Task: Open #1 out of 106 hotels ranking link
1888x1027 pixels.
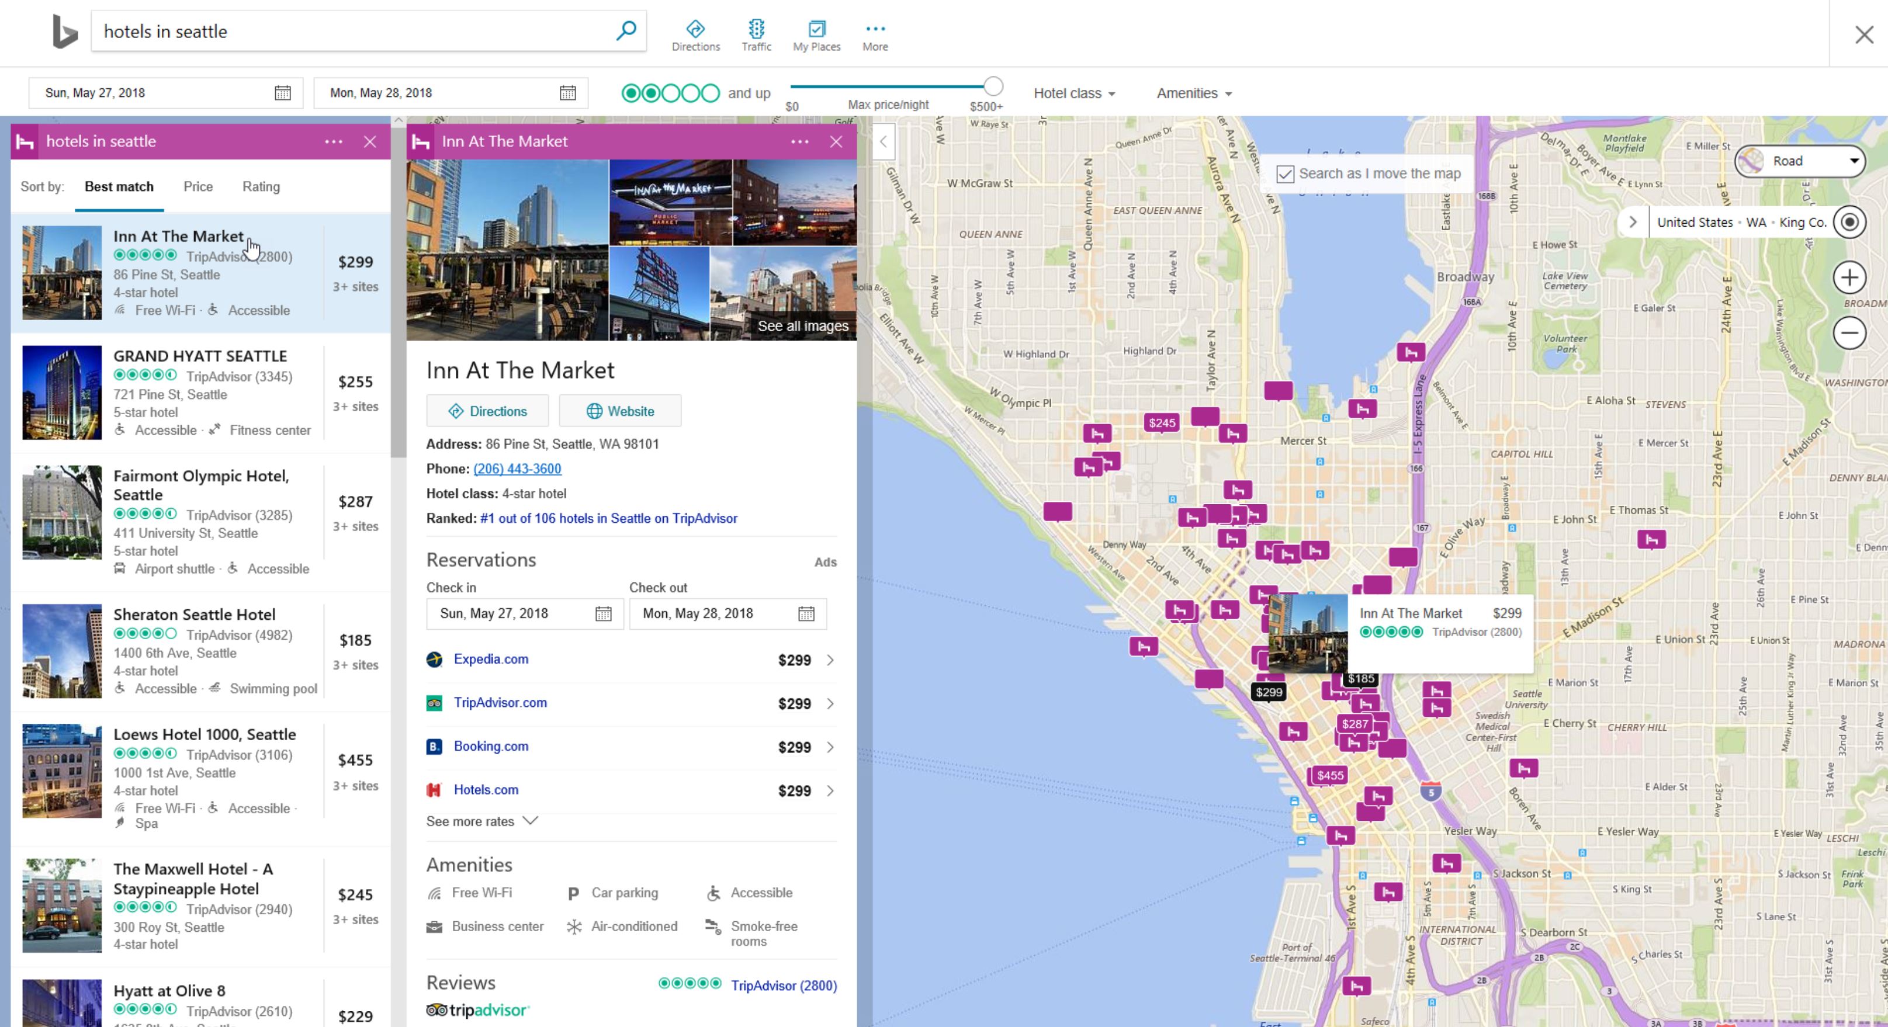Action: [x=608, y=519]
